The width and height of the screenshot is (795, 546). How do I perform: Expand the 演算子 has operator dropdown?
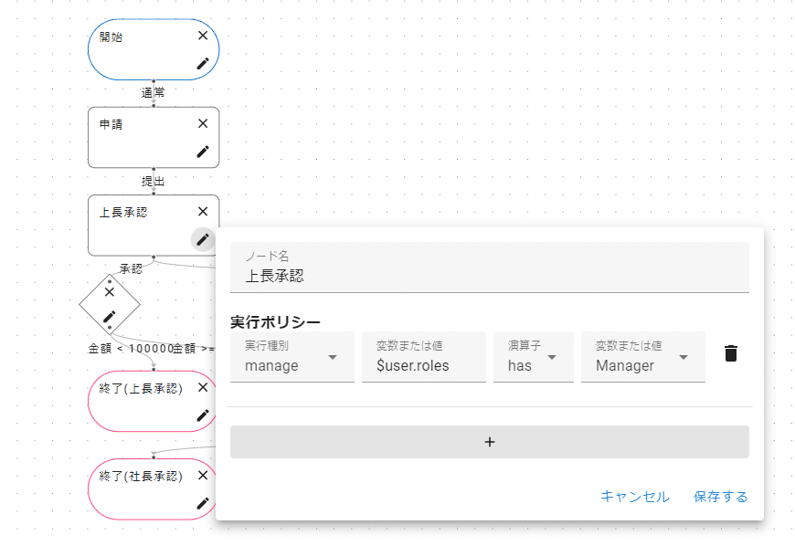click(x=533, y=357)
